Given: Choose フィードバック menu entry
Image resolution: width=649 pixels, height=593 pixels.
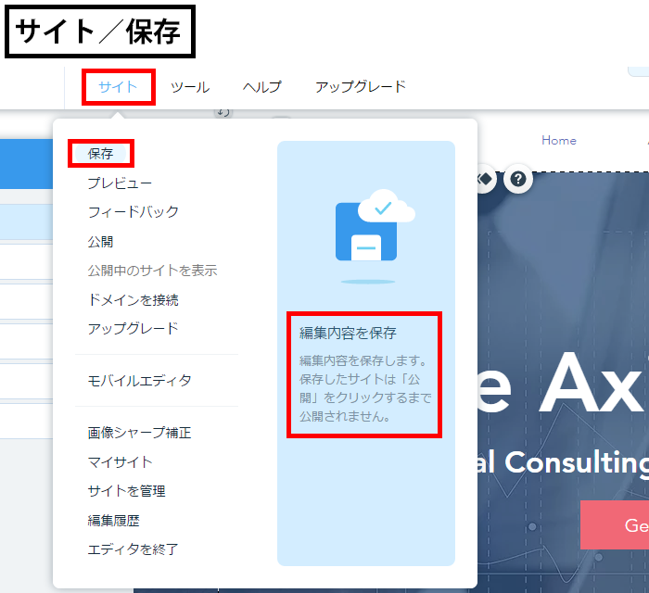Looking at the screenshot, I should pos(133,212).
